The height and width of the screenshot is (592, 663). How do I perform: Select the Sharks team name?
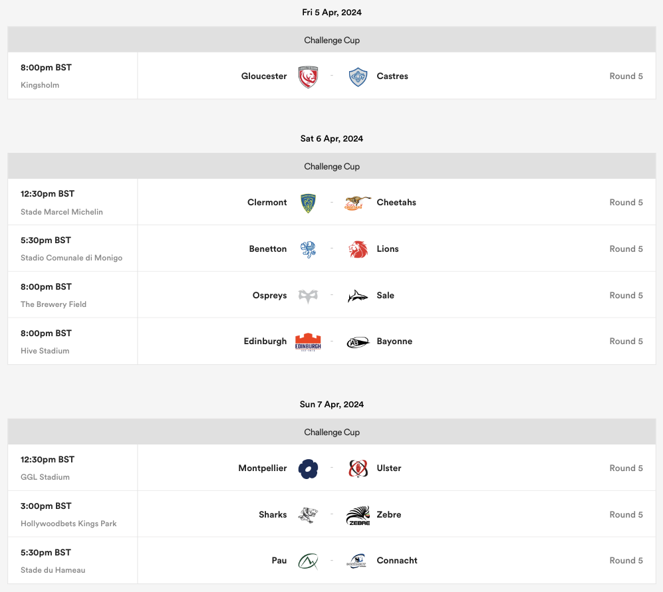[x=273, y=515]
